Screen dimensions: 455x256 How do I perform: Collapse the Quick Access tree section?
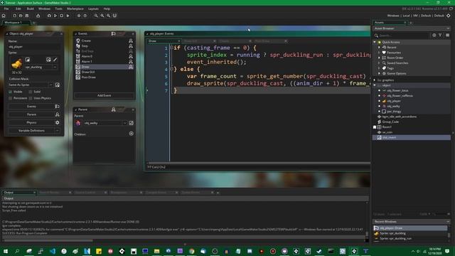375,42
